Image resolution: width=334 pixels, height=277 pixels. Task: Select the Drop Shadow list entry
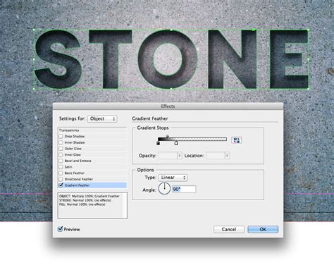point(92,136)
